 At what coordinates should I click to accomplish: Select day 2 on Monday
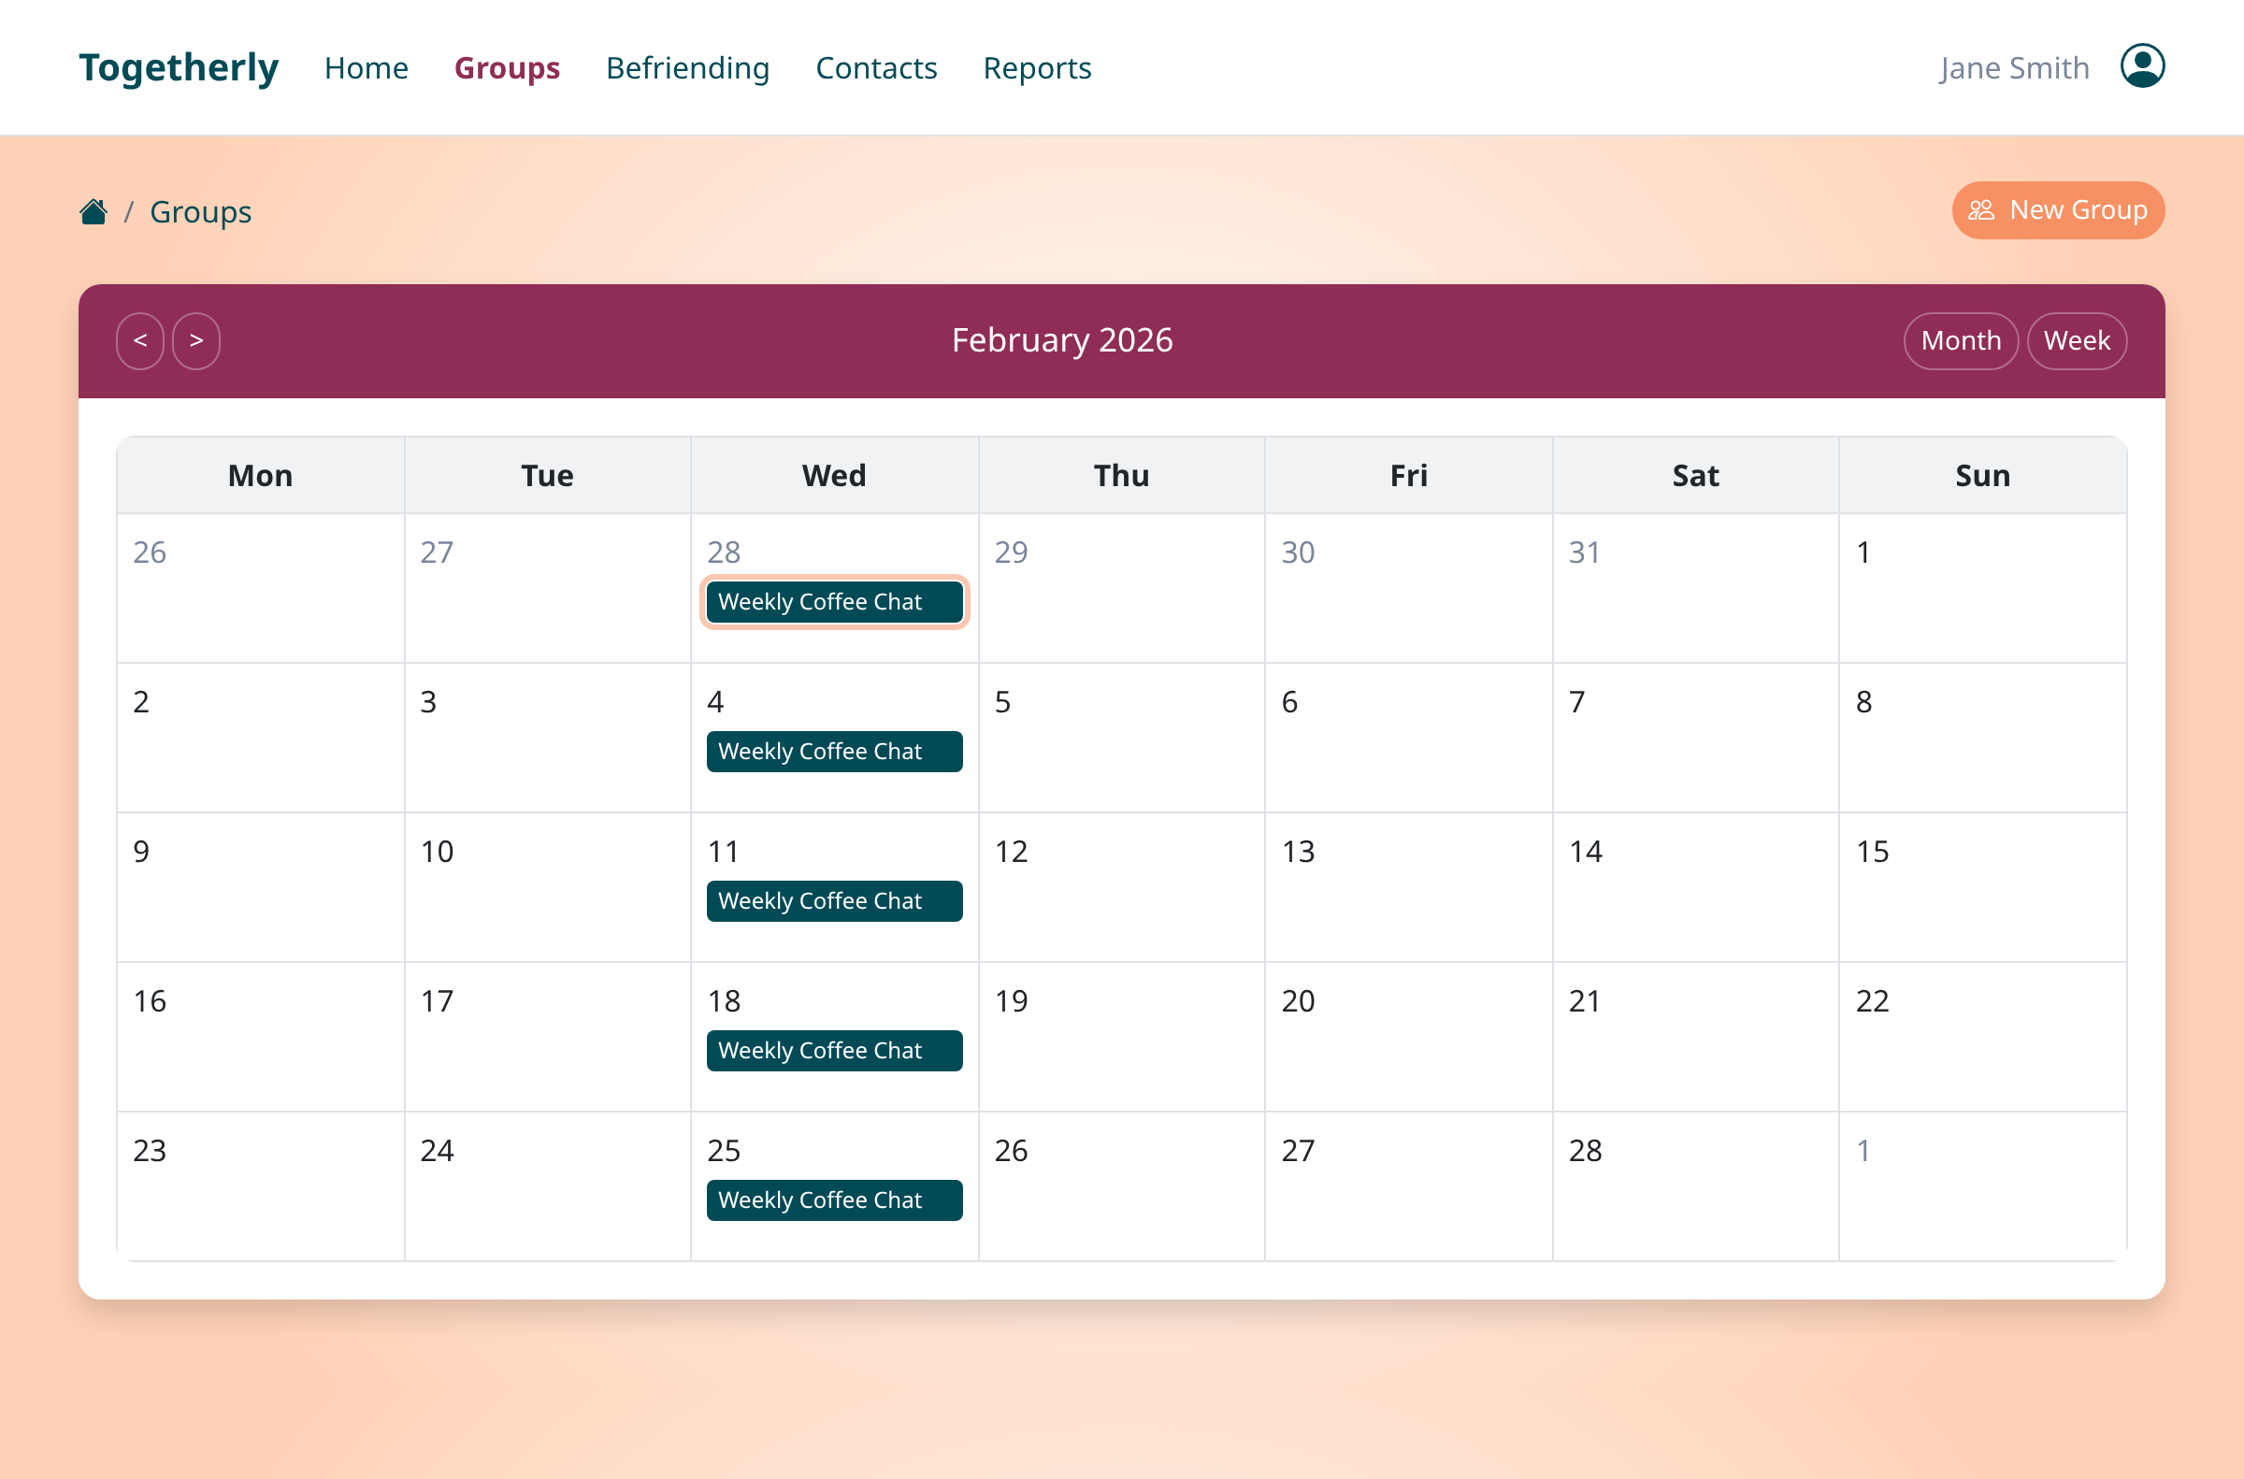pyautogui.click(x=260, y=738)
